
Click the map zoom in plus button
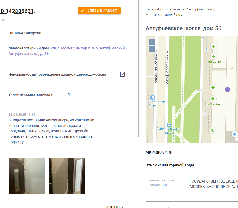click(152, 42)
